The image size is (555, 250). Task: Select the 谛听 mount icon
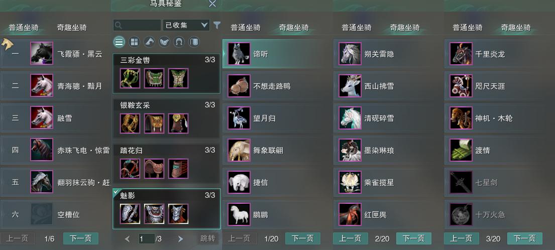[x=239, y=54]
